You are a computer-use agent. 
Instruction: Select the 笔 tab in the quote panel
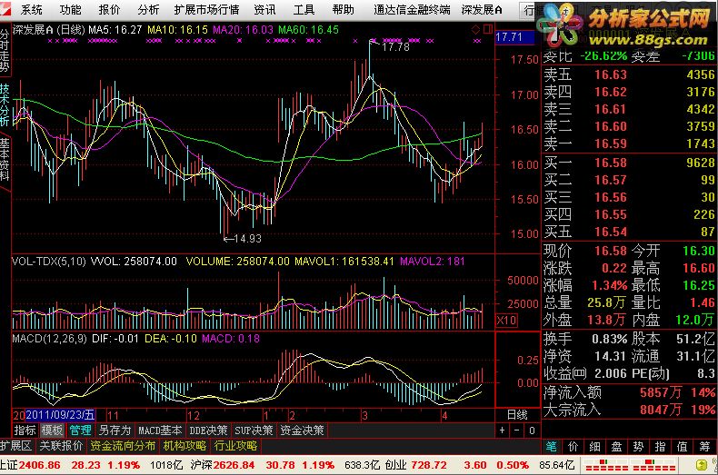click(x=552, y=447)
